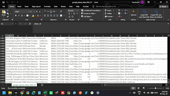170x96 pixels.
Task: Click the Share button
Action: pos(163,7)
